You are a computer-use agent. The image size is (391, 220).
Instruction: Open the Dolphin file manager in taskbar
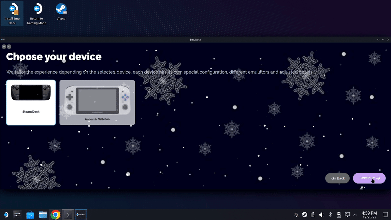pos(43,214)
